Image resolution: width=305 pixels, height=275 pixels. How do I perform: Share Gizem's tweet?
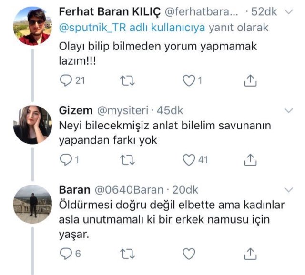(250, 159)
